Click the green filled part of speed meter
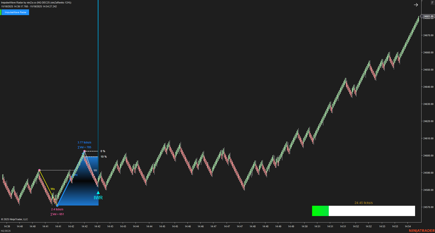The width and height of the screenshot is (435, 233). click(x=320, y=211)
